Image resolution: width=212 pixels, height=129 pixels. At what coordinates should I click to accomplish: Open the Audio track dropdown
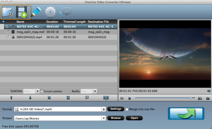point(95,91)
